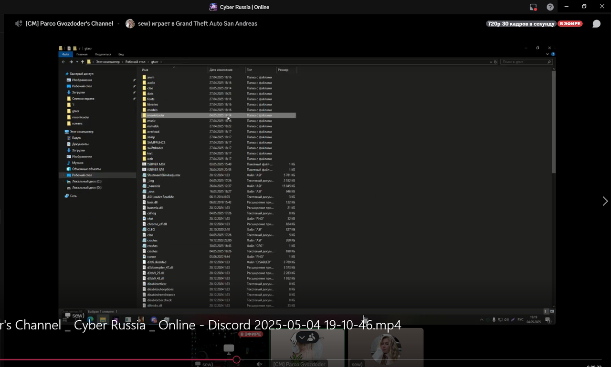Open Локальный диск (C:) in navigation pane

[86, 182]
